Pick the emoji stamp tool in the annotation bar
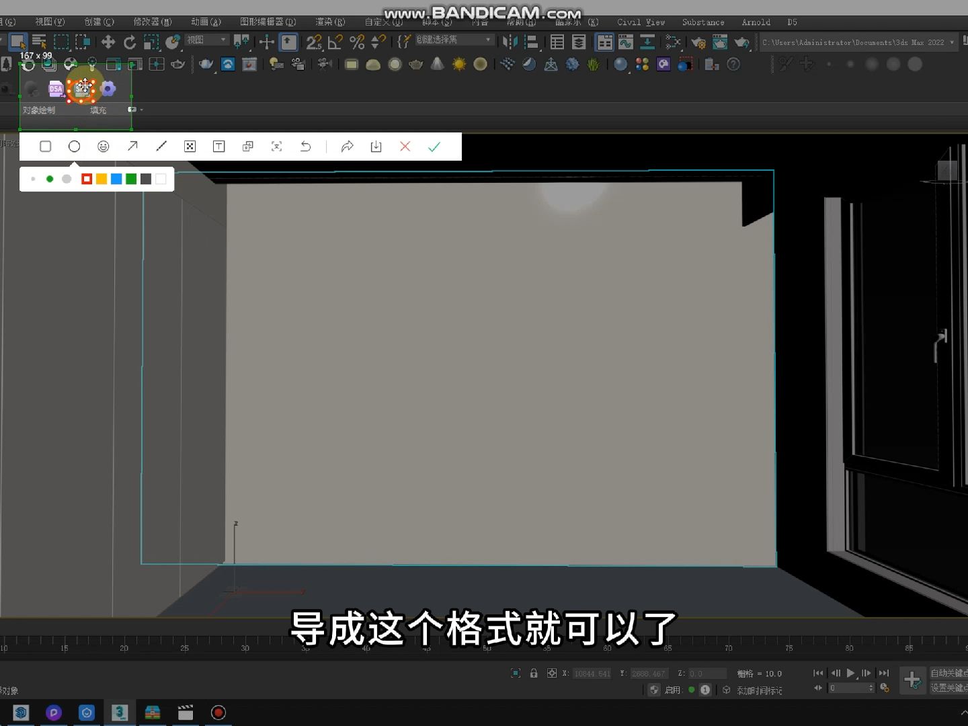The width and height of the screenshot is (968, 726). [x=104, y=146]
